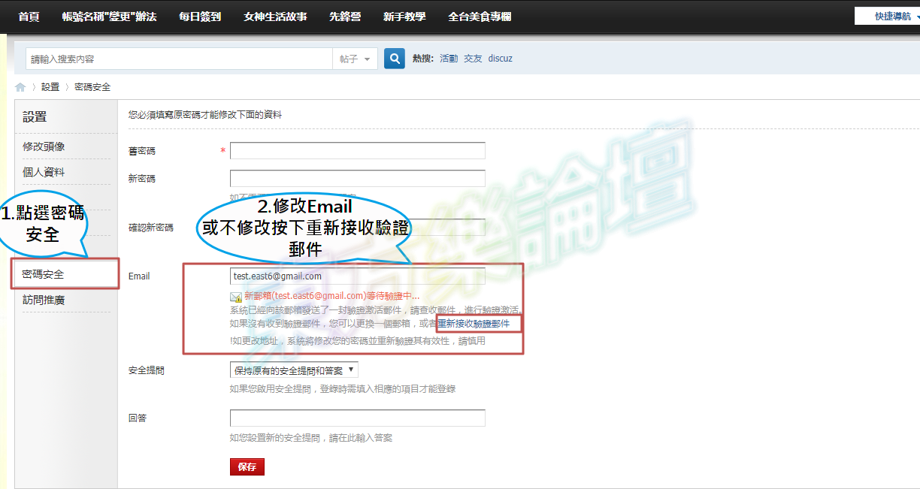Click the 舊密碼 old password field
The width and height of the screenshot is (920, 489).
pyautogui.click(x=358, y=151)
